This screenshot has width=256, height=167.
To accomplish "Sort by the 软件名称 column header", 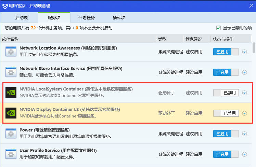I will coord(78,39).
